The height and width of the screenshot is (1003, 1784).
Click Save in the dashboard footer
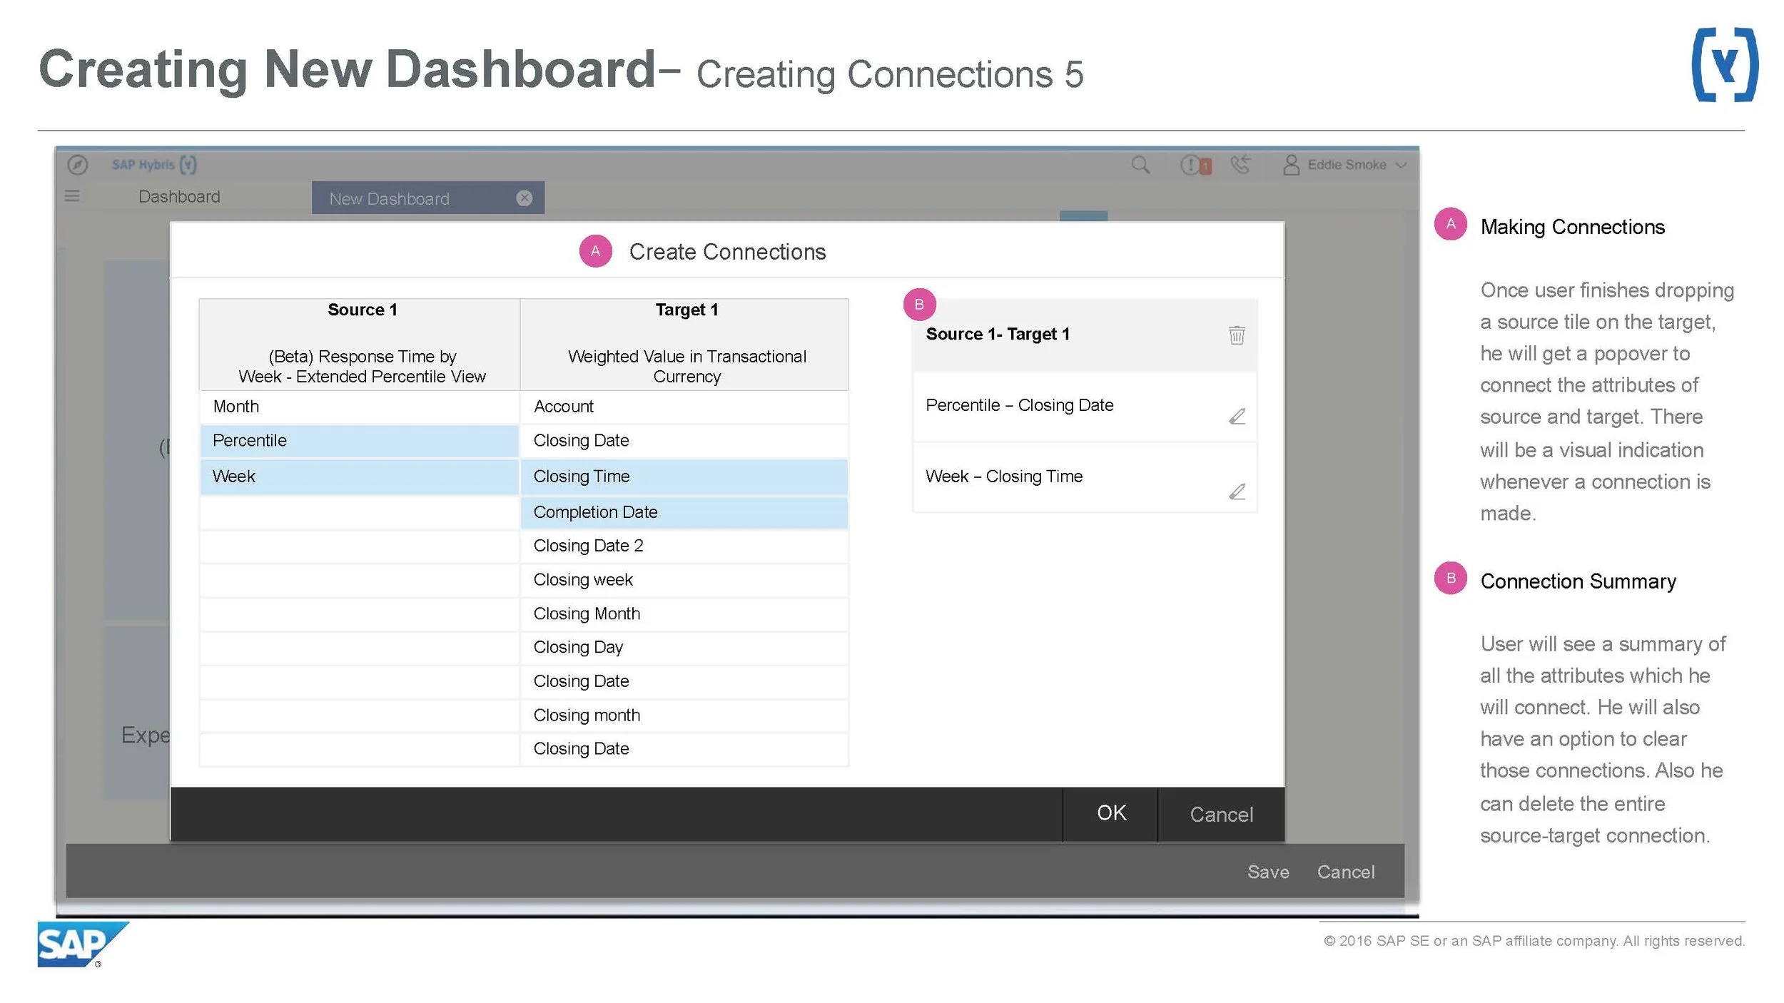tap(1268, 872)
